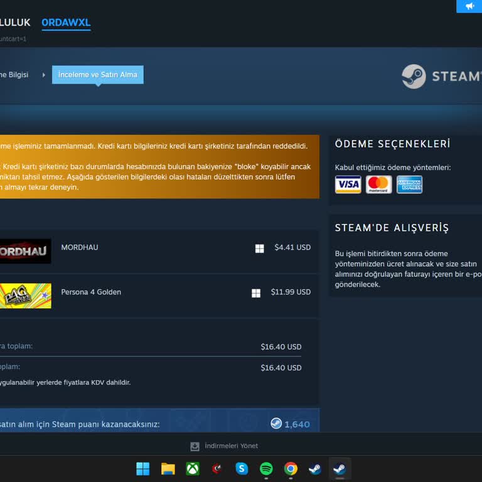Click the Persona 4 Golden title text
The image size is (482, 482).
[91, 292]
